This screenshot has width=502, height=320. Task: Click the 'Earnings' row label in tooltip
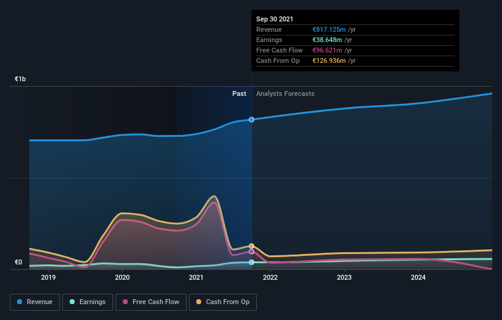269,40
